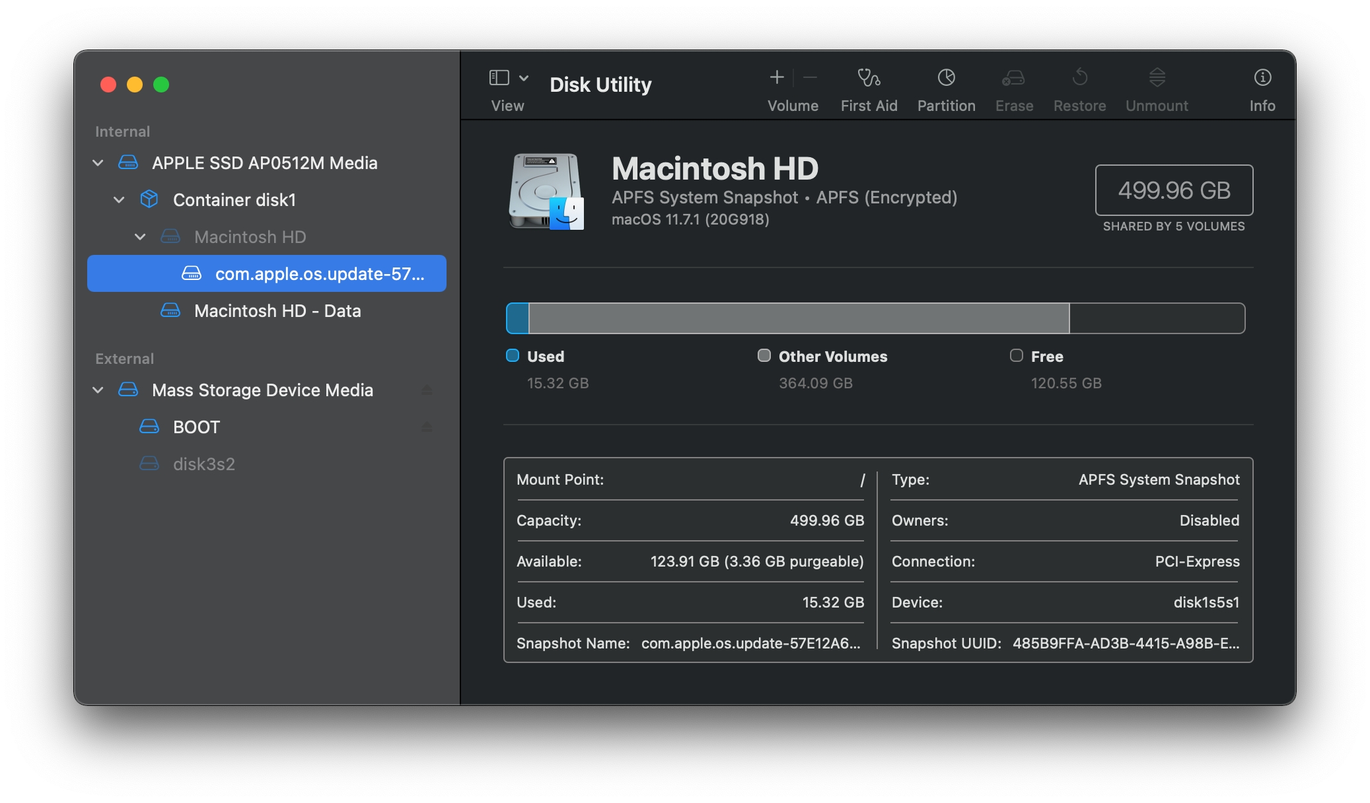Click the 499.96 GB capacity box

pos(1174,190)
